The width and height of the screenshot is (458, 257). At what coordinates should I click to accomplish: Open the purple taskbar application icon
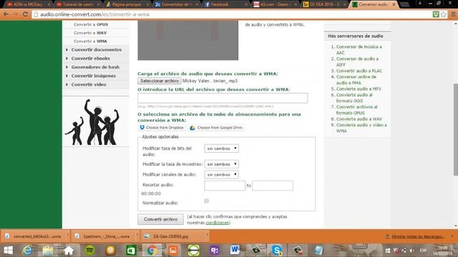[x=215, y=250]
